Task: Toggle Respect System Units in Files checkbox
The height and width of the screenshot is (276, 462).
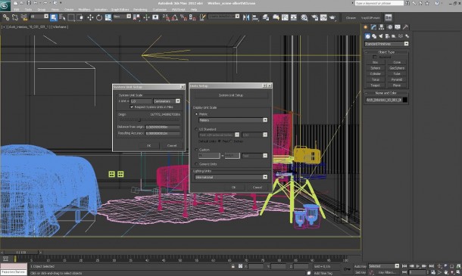Action: (132, 107)
